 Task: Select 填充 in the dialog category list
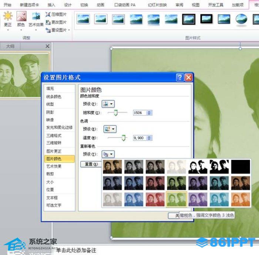tap(60, 88)
